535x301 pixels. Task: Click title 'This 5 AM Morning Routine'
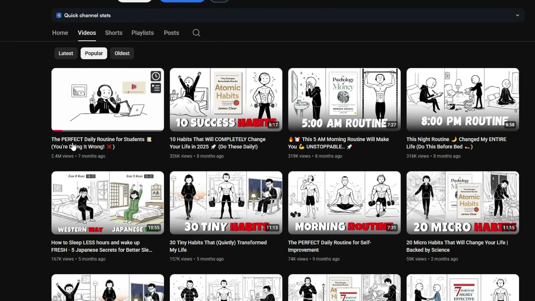(339, 143)
